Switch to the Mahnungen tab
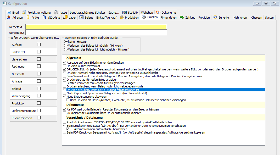This screenshot has width=280, height=155. pyautogui.click(x=240, y=18)
